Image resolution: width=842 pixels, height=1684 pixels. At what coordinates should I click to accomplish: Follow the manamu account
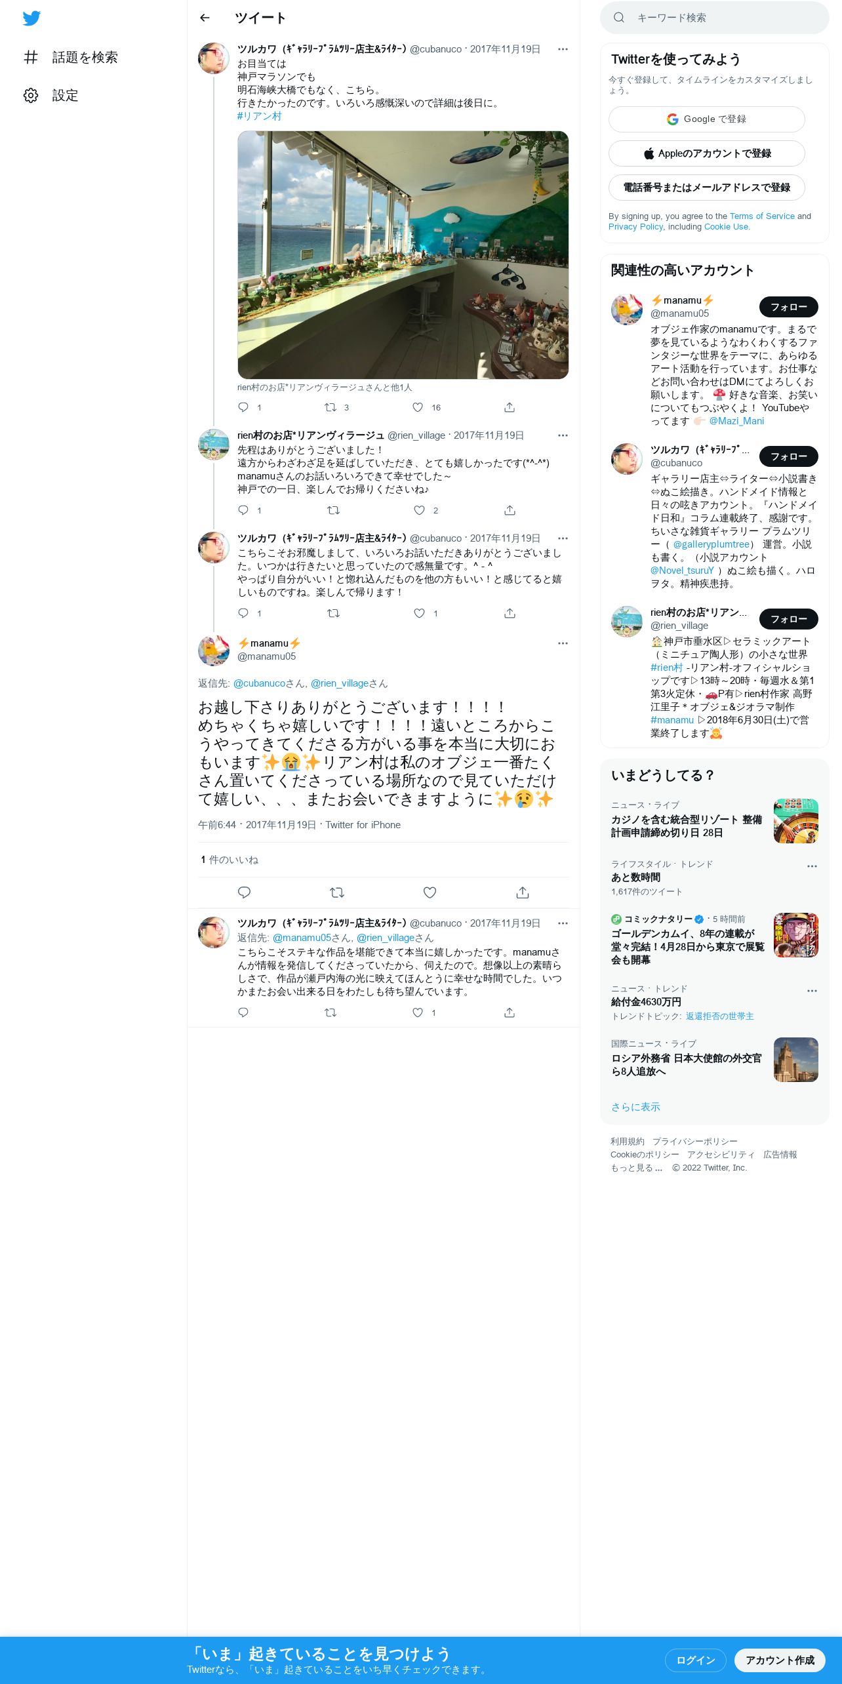click(788, 307)
